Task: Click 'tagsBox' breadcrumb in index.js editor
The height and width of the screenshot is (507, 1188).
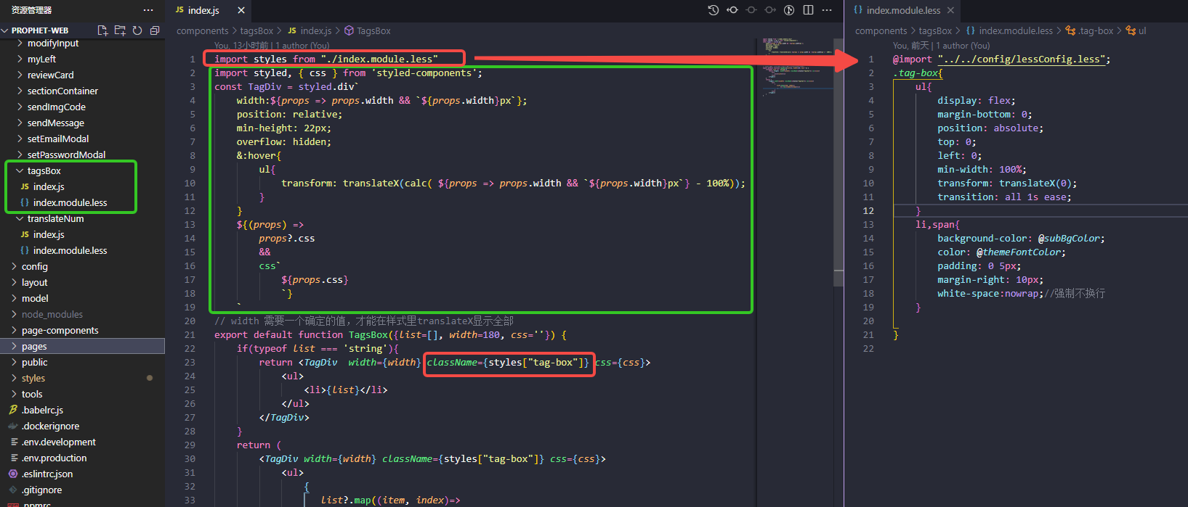Action: [x=256, y=30]
